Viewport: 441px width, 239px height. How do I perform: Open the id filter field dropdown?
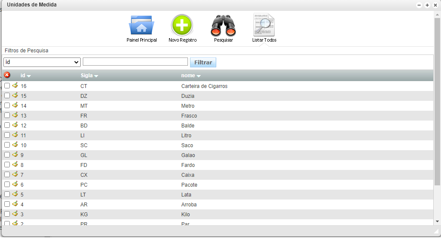42,62
